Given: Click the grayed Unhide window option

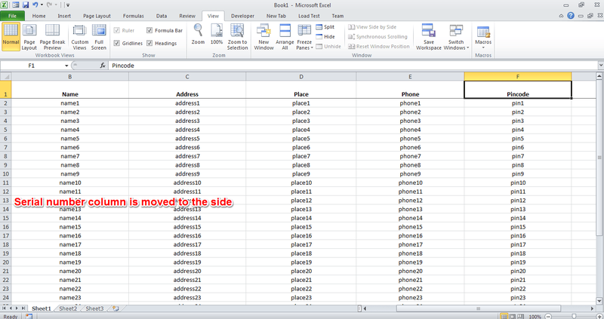Looking at the screenshot, I should (328, 46).
